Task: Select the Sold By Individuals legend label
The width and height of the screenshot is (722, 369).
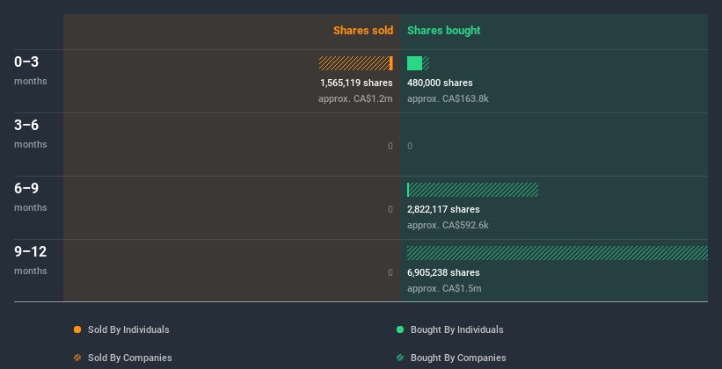Action: (128, 329)
